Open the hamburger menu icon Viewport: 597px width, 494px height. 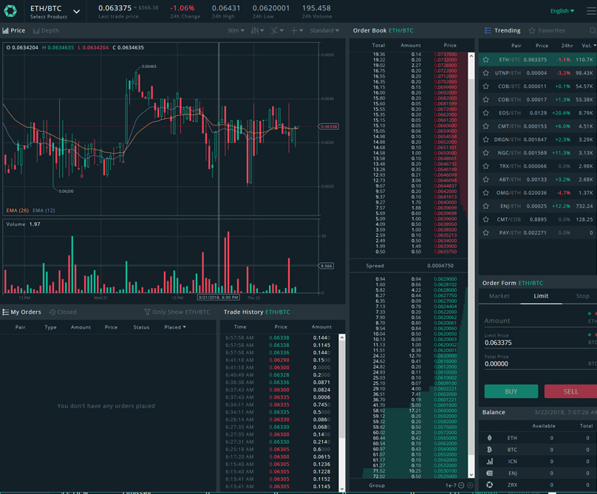point(591,11)
